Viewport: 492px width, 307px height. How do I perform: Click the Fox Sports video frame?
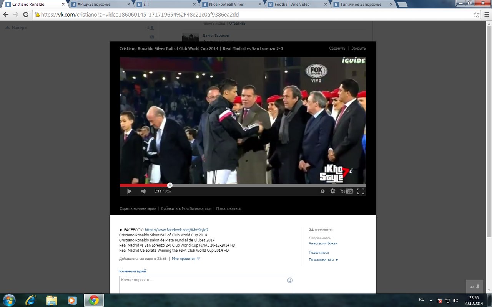pyautogui.click(x=243, y=120)
